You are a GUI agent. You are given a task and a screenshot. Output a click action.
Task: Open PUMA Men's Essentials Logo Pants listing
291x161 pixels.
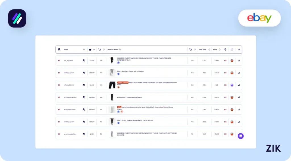[130, 97]
